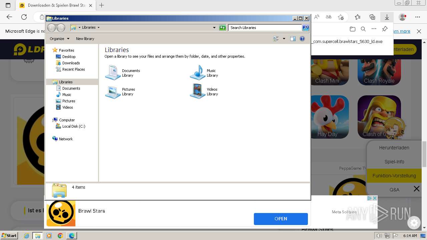The width and height of the screenshot is (427, 240).
Task: Open Edge Settings and more menu
Action: click(418, 17)
